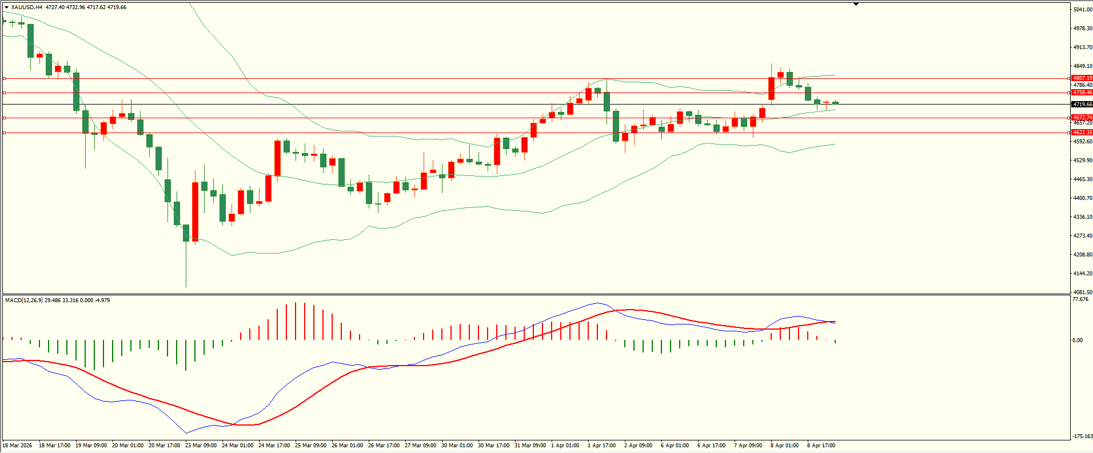1093x453 pixels.
Task: Click the 5041.00 value on the price scale
Action: 1083,10
